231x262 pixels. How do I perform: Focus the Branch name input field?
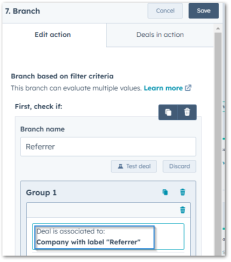click(x=108, y=146)
